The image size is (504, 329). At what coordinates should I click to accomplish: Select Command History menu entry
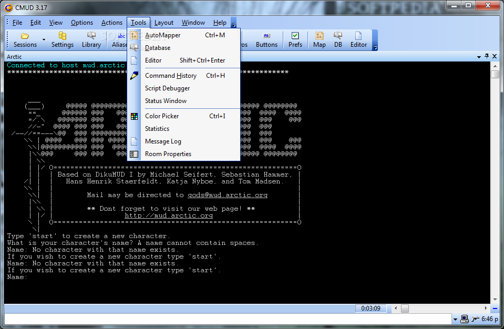point(184,76)
